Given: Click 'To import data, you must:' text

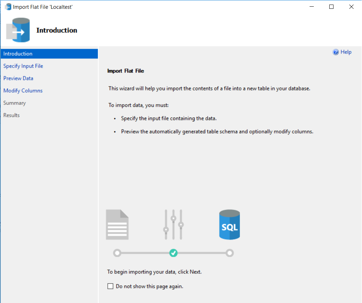Looking at the screenshot, I should click(139, 105).
